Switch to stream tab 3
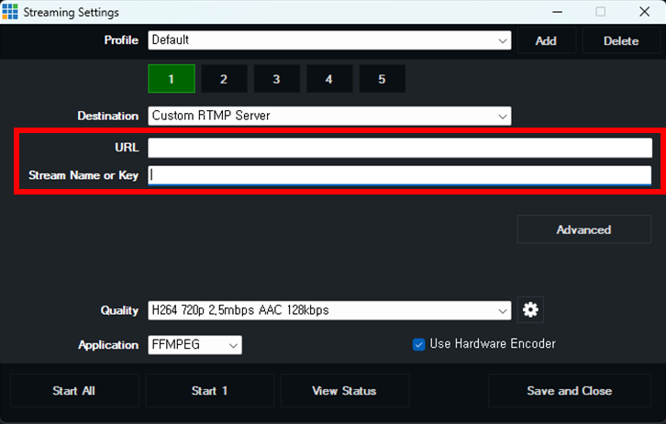The height and width of the screenshot is (424, 666). coord(276,79)
